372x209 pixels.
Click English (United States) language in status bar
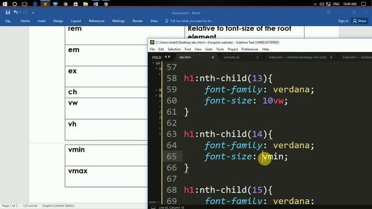pyautogui.click(x=58, y=206)
